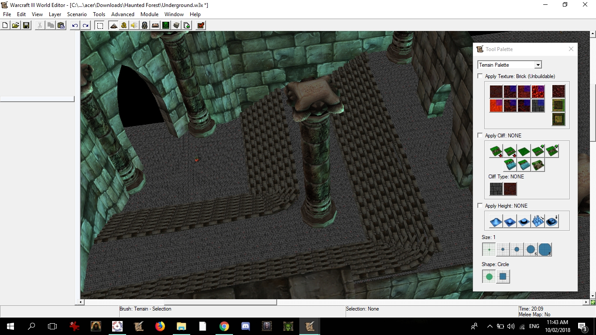Select cliff tool: same level

(x=524, y=151)
